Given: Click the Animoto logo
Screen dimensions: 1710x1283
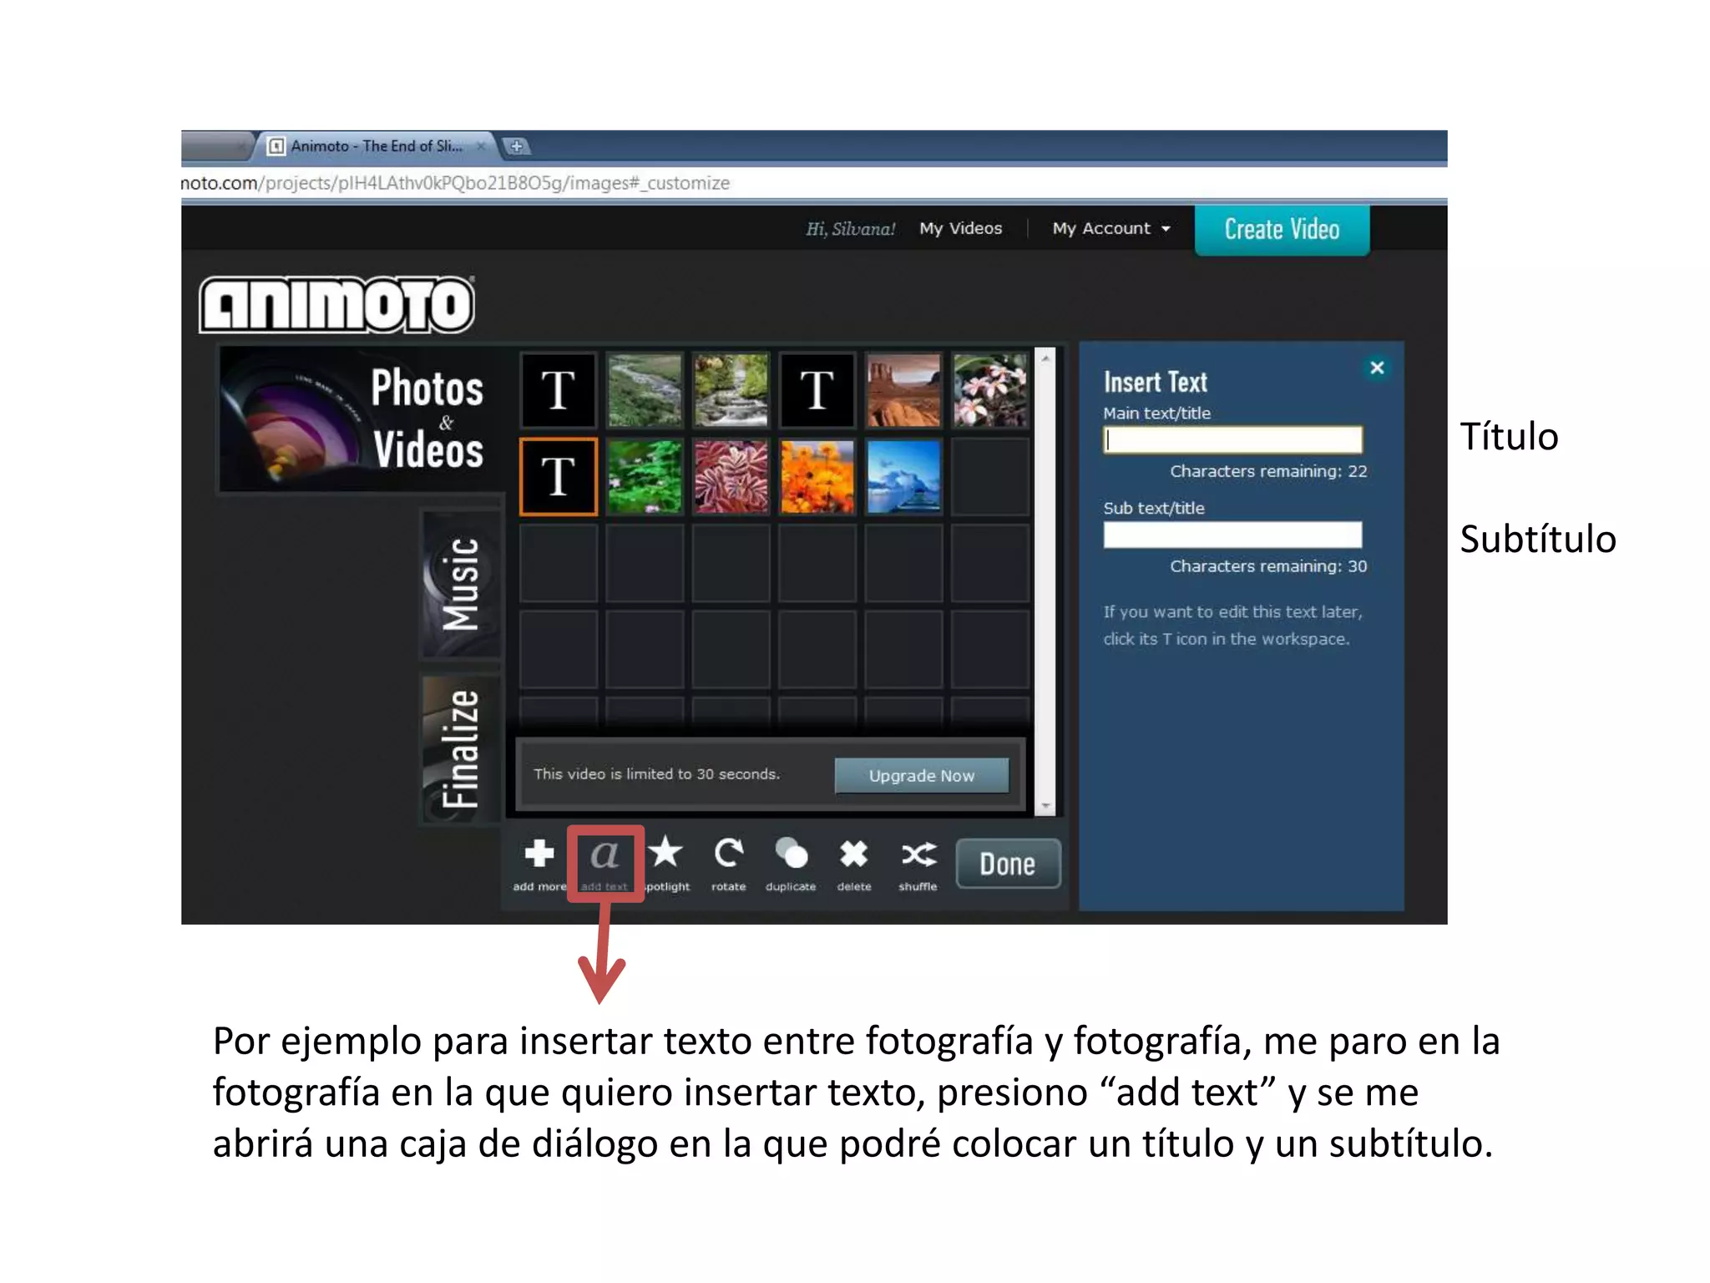Looking at the screenshot, I should coord(336,304).
